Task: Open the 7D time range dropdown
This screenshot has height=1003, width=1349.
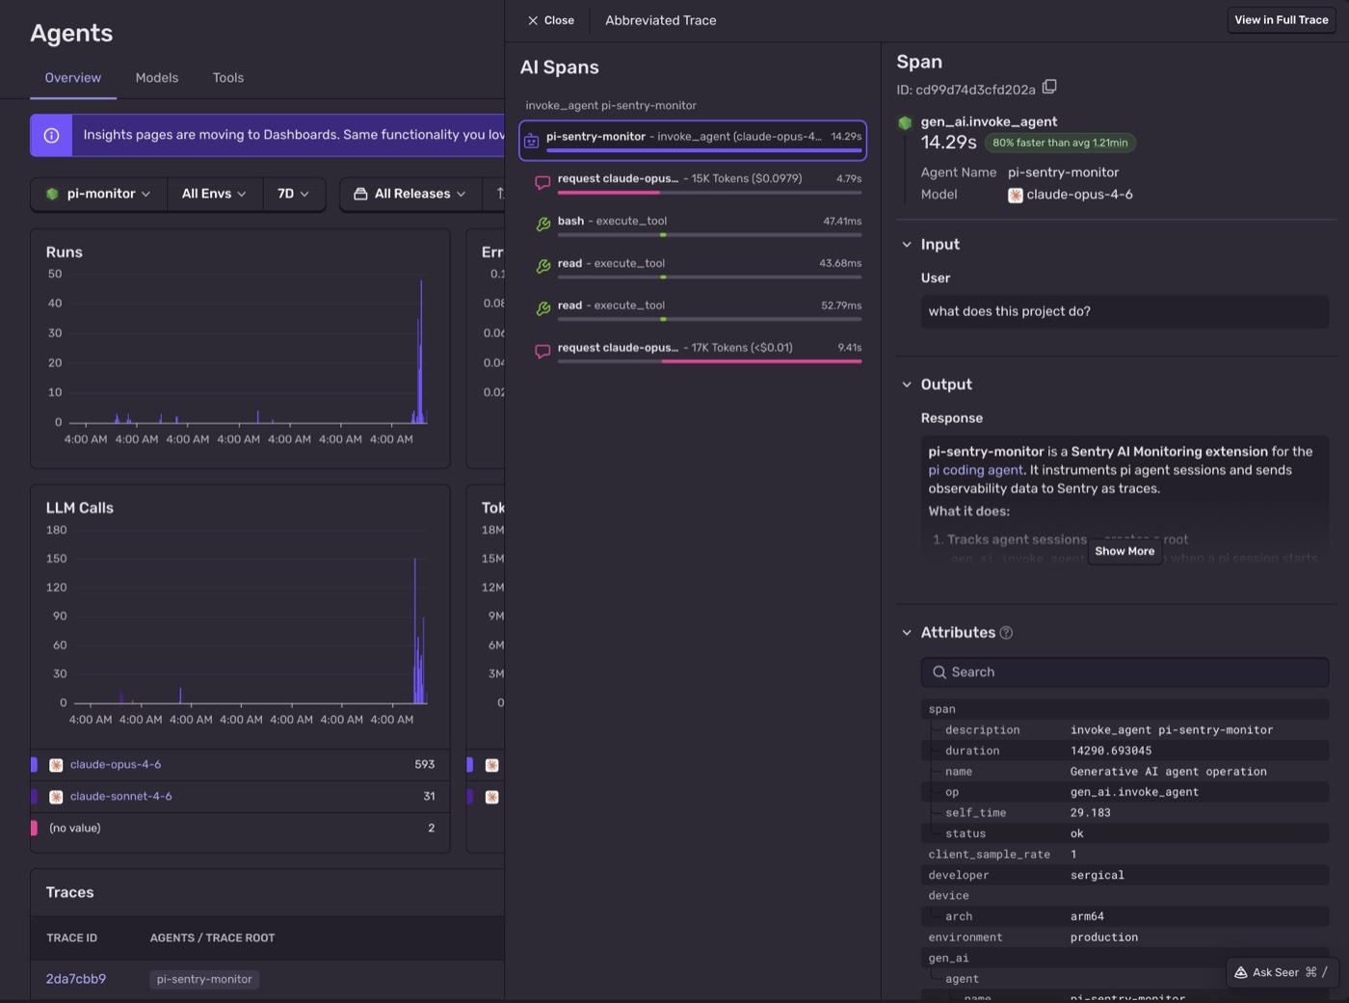Action: click(x=293, y=194)
